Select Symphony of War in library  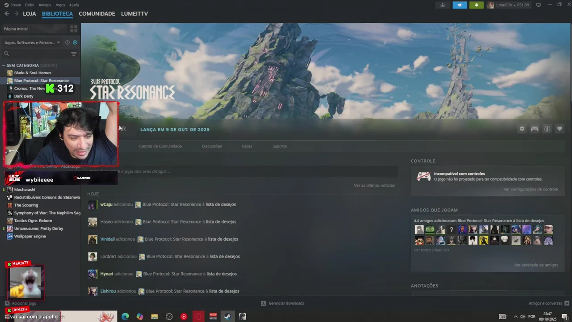(x=47, y=213)
